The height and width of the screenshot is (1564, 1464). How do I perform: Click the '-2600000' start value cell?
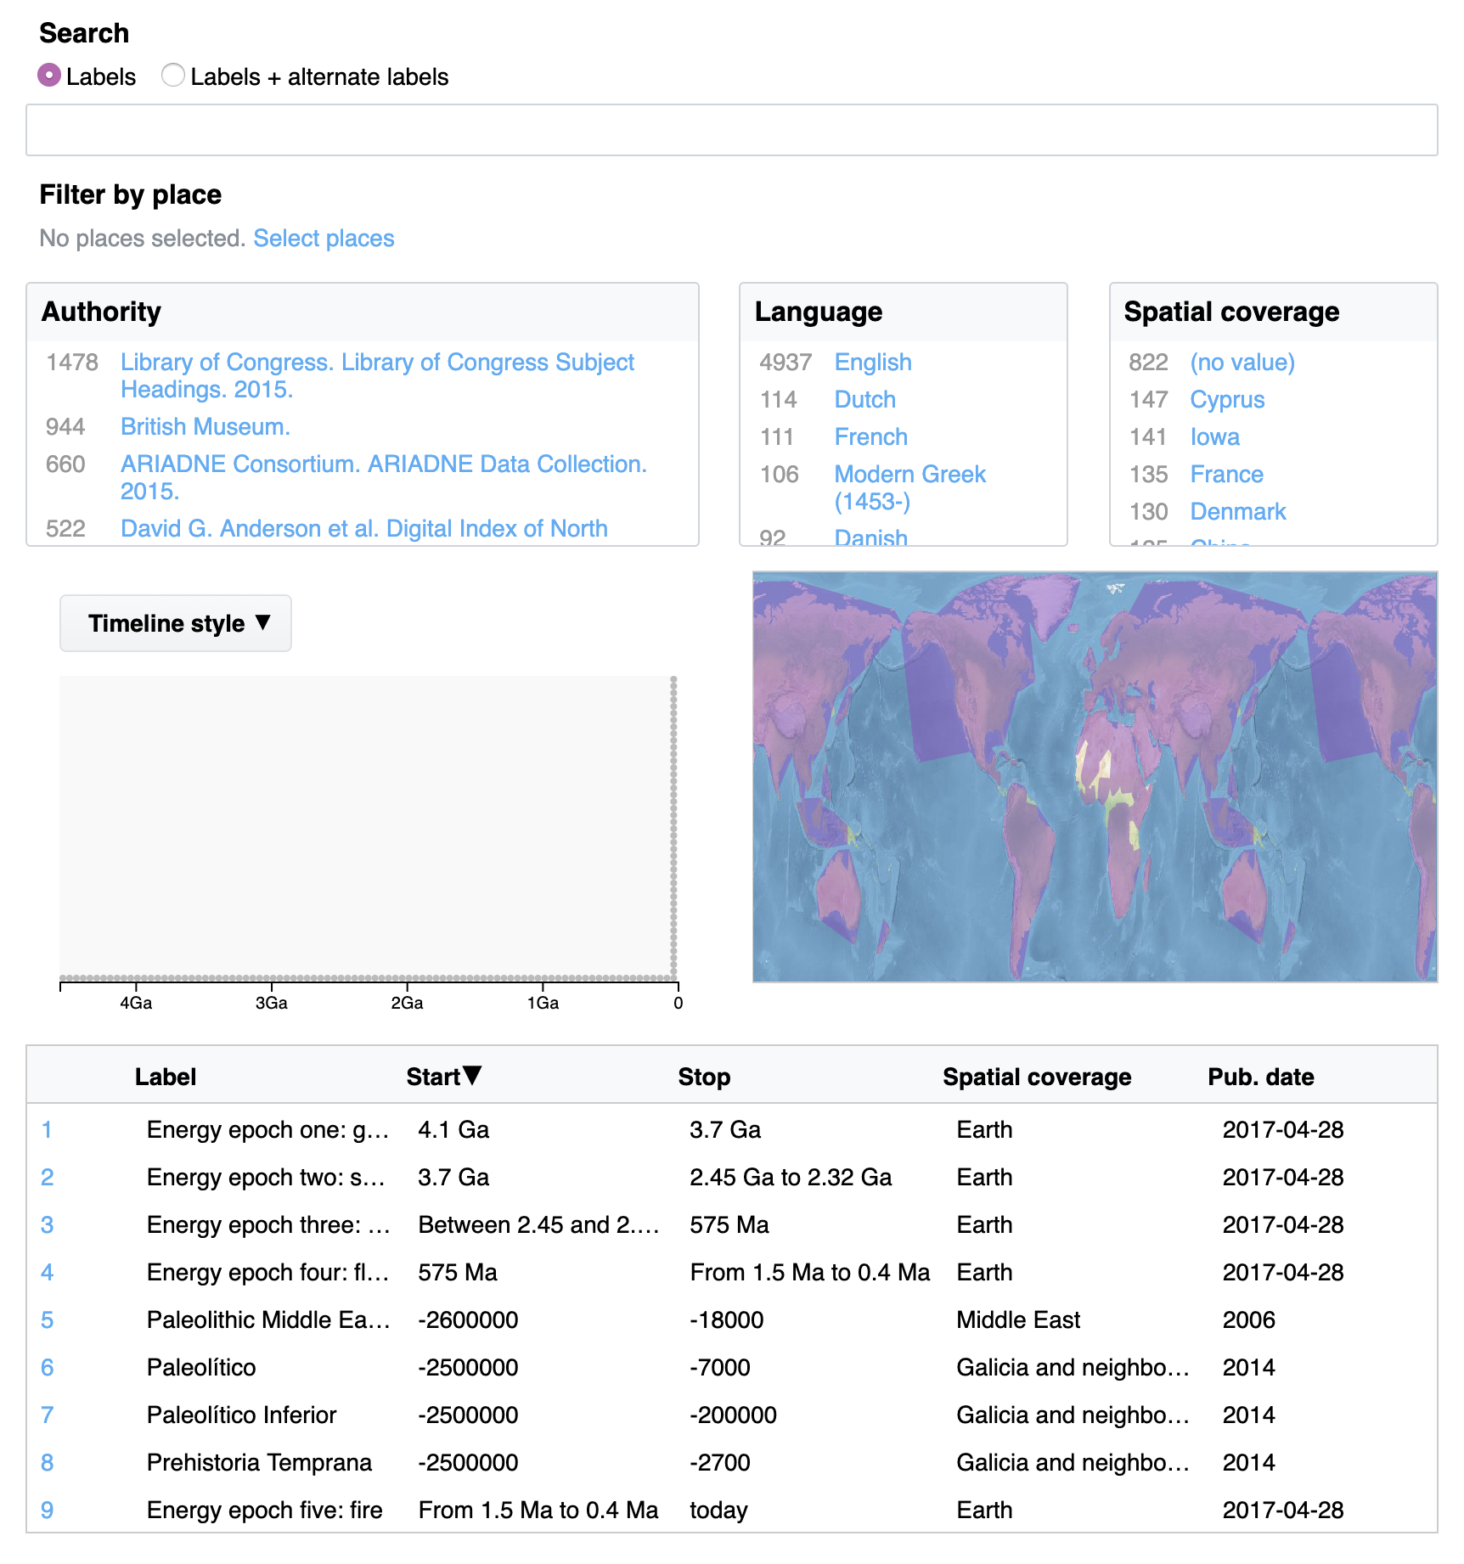pyautogui.click(x=469, y=1320)
